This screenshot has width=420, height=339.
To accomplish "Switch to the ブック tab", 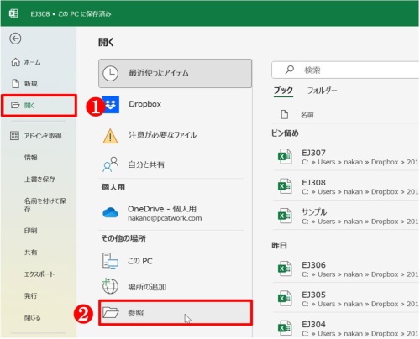I will (283, 91).
